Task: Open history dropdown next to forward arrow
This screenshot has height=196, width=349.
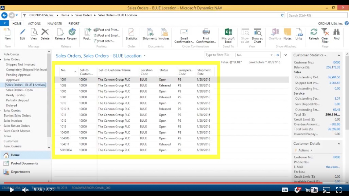Action: (x=17, y=15)
